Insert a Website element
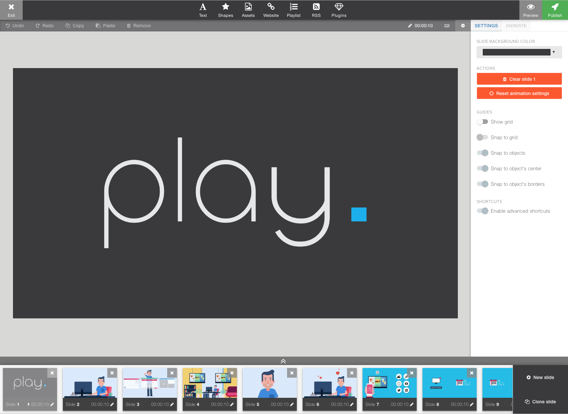 [x=271, y=10]
